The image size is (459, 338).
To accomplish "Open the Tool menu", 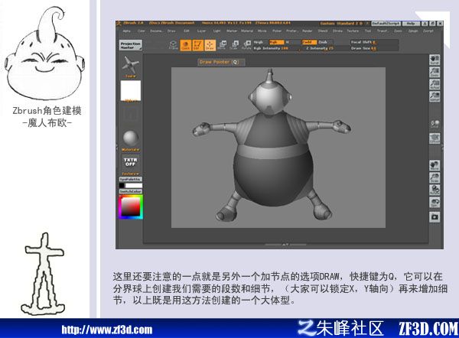I will click(x=368, y=31).
